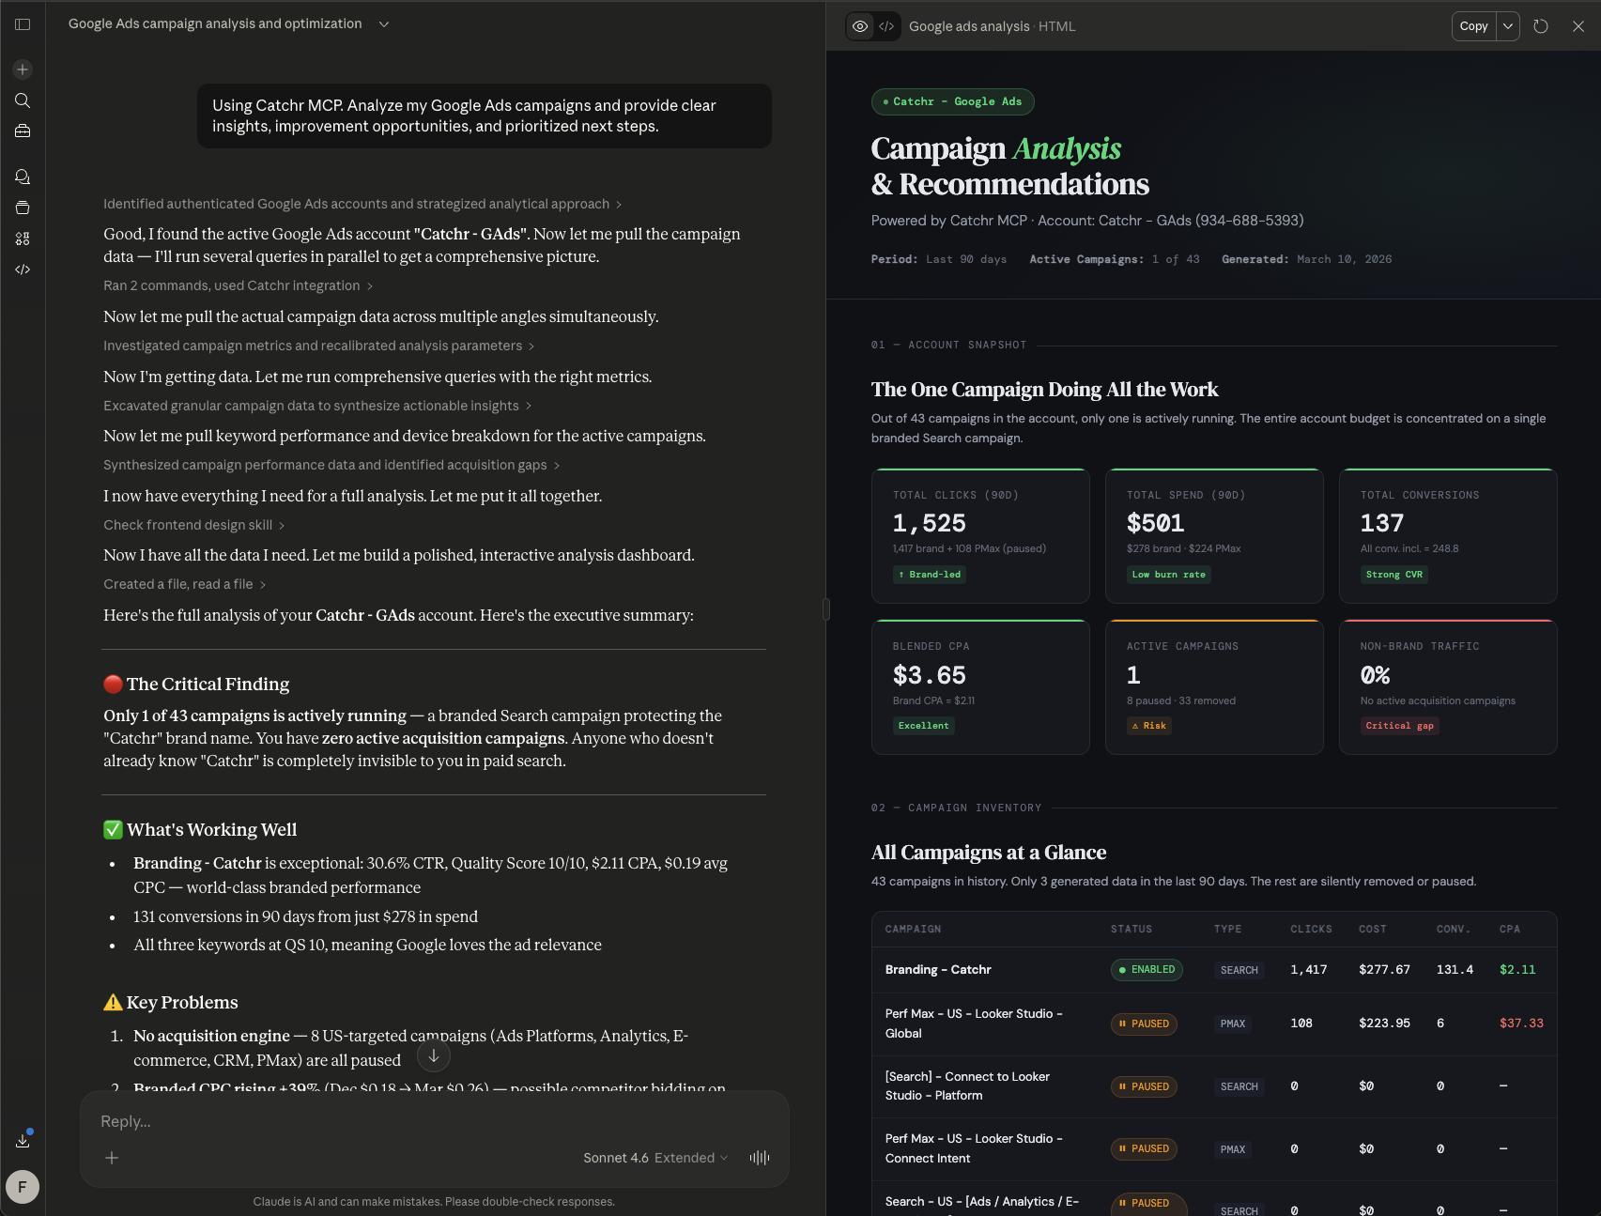Click the Blended CPA $3.65 card
Screen dimensions: 1601x1216
pos(980,686)
